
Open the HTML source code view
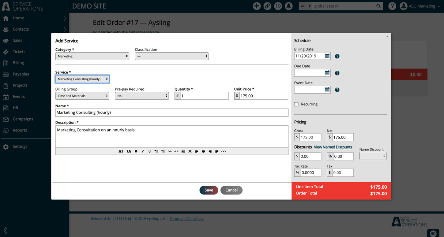tap(224, 151)
